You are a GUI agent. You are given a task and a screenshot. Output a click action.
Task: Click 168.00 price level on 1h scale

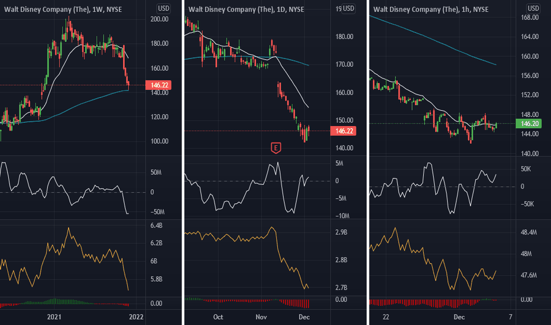point(530,18)
